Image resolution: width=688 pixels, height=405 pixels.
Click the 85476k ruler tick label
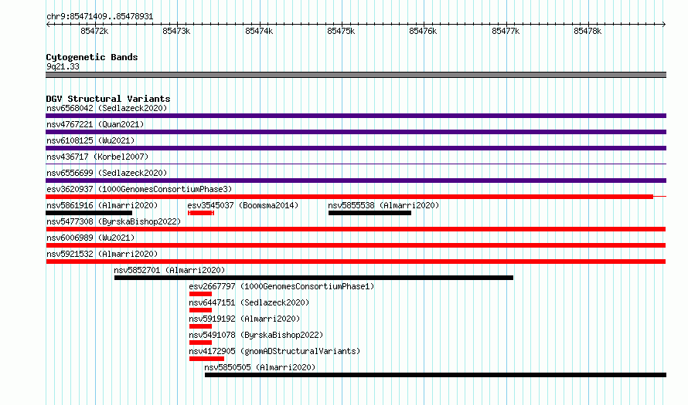click(423, 31)
